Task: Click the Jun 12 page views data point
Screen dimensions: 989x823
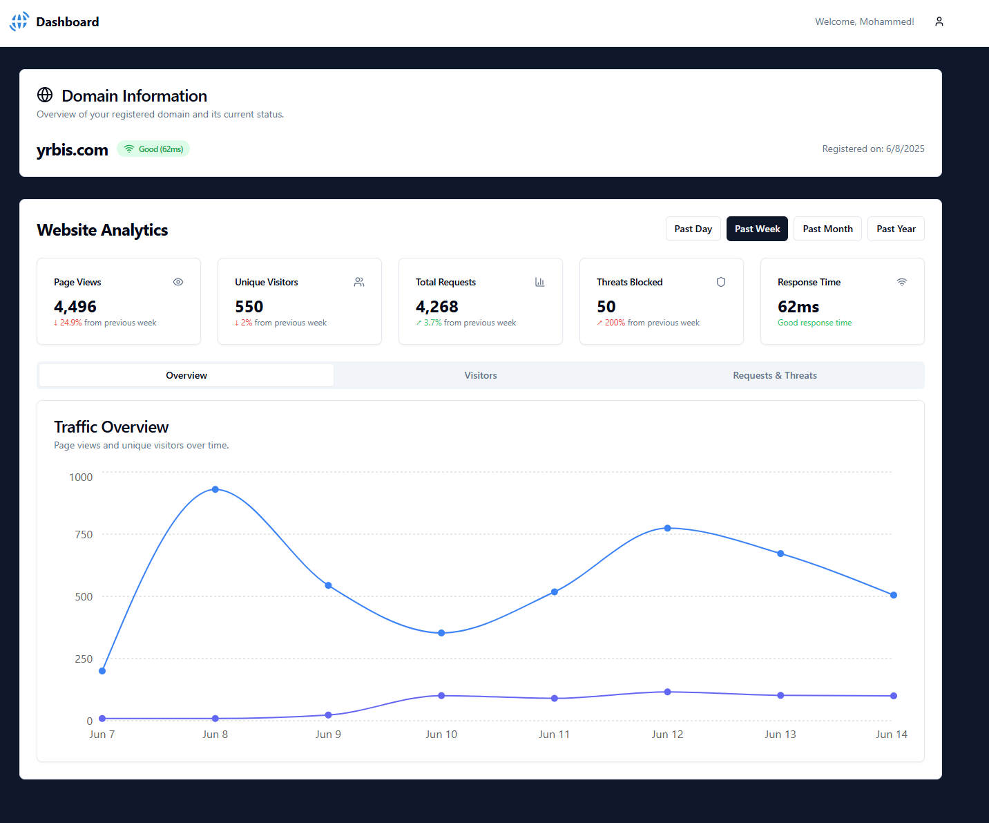Action: 667,528
